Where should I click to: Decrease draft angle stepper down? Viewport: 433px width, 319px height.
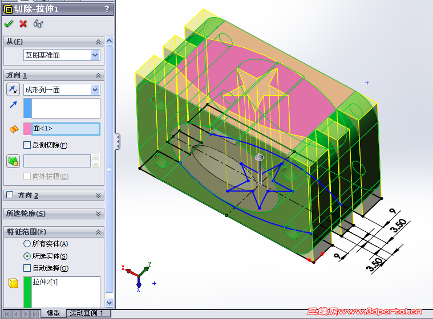[95, 164]
